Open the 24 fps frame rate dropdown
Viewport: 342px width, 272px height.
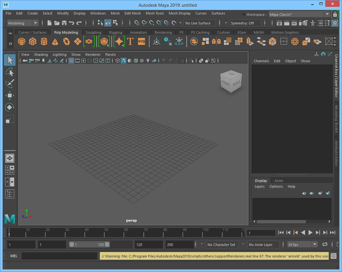pyautogui.click(x=302, y=244)
